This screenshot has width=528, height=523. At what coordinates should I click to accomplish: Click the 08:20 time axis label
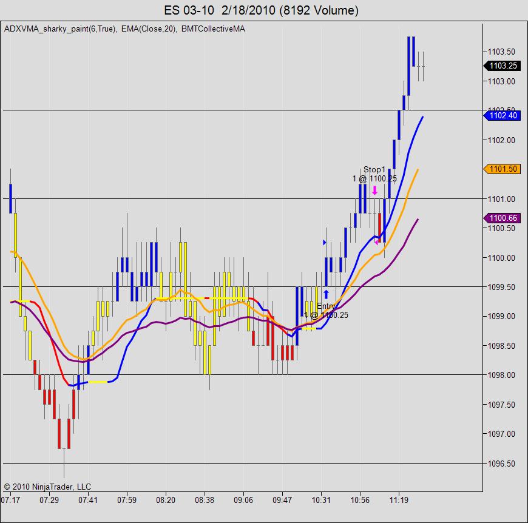pos(166,500)
